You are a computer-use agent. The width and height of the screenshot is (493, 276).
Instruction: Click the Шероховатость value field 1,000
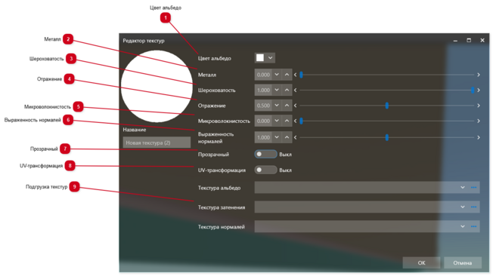click(x=263, y=90)
